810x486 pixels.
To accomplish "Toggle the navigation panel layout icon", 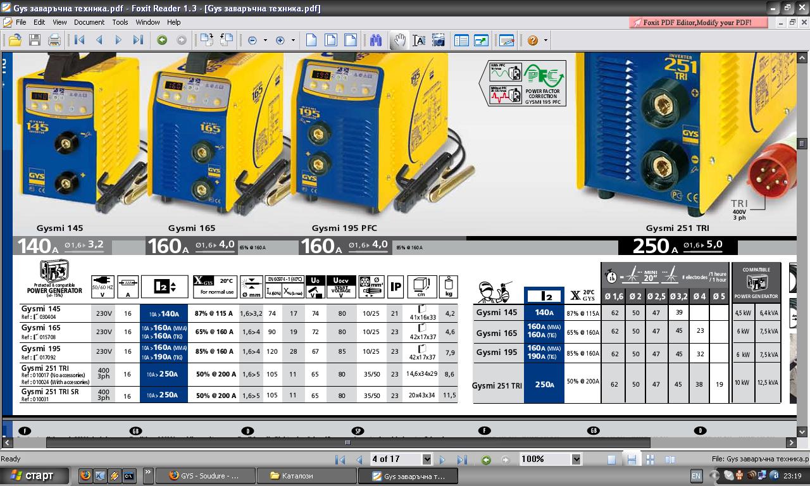I will tap(462, 40).
